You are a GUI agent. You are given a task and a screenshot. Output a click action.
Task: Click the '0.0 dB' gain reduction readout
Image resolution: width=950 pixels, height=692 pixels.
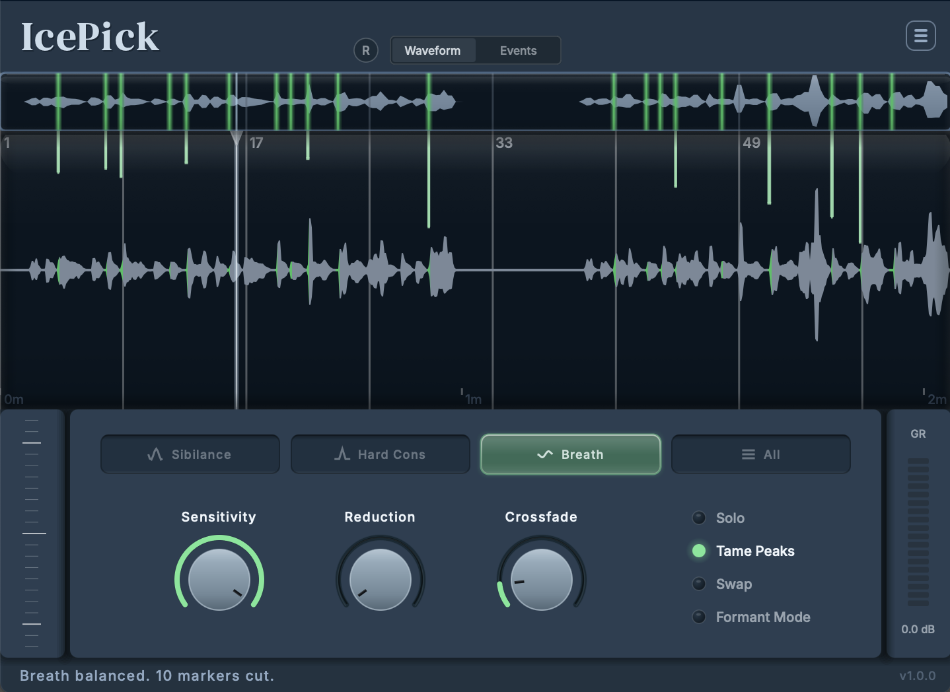click(x=918, y=629)
